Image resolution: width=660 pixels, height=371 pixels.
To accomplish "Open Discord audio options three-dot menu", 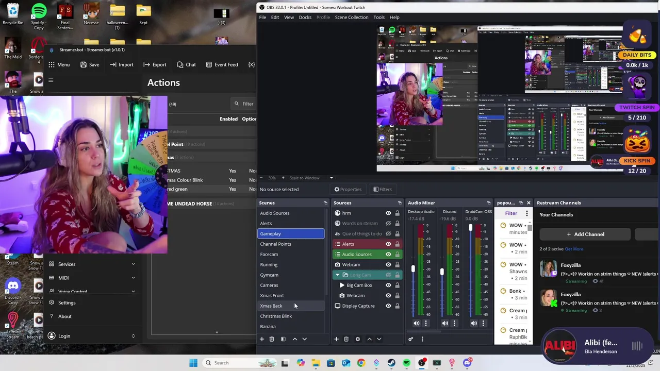I will 454,323.
